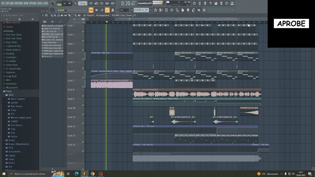Stop playback with the stop button
The height and width of the screenshot is (177, 315).
tap(70, 3)
